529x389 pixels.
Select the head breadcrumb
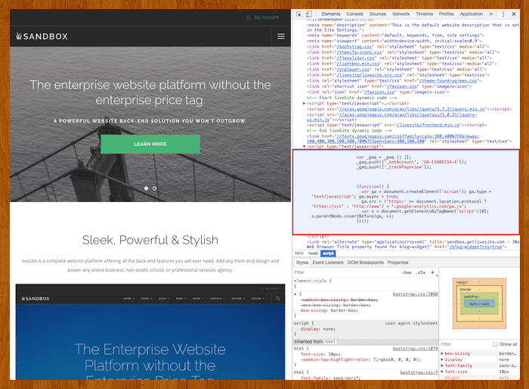coord(313,254)
